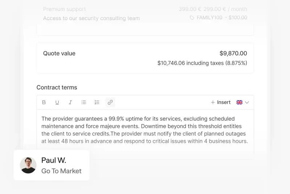Click inside the contract terms text area
The image size is (290, 194).
tap(145, 130)
